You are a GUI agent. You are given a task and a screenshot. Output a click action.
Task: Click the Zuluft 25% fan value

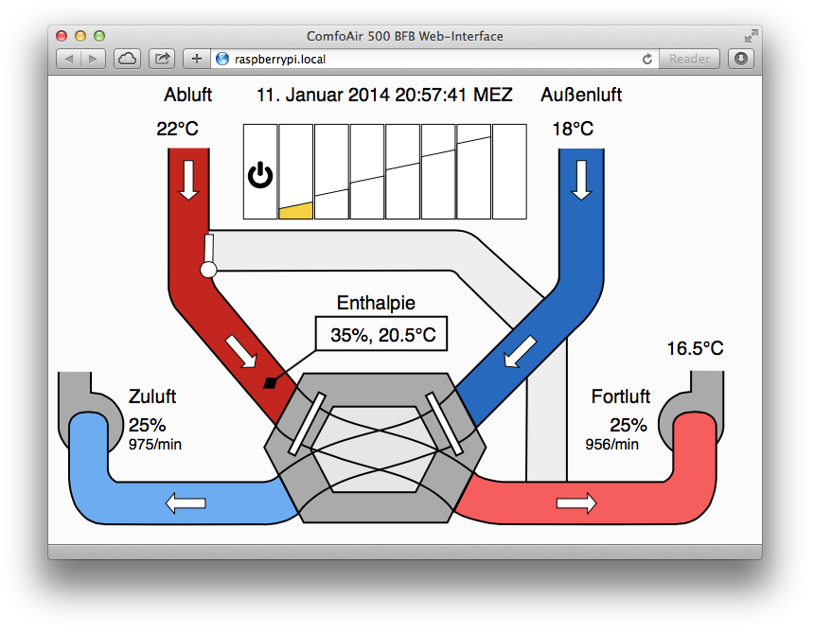147,425
